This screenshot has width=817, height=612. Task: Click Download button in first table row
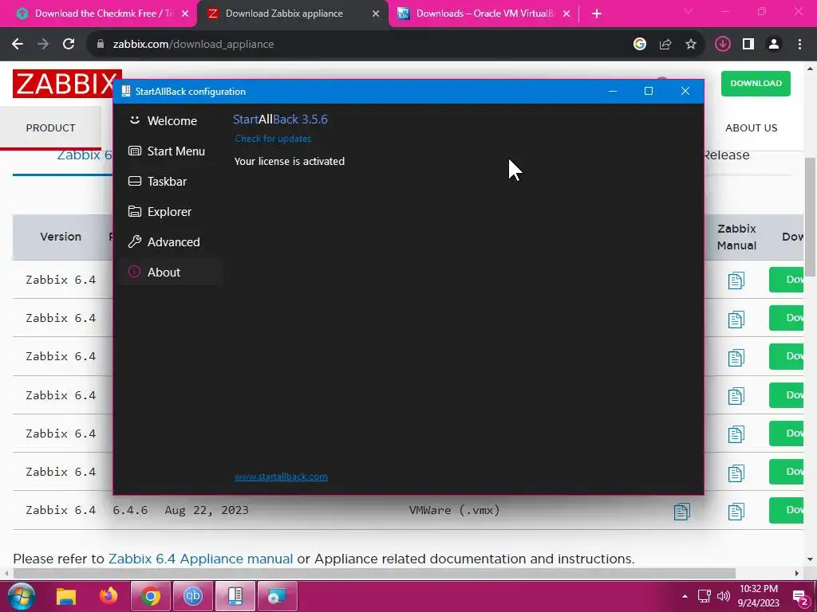[786, 280]
